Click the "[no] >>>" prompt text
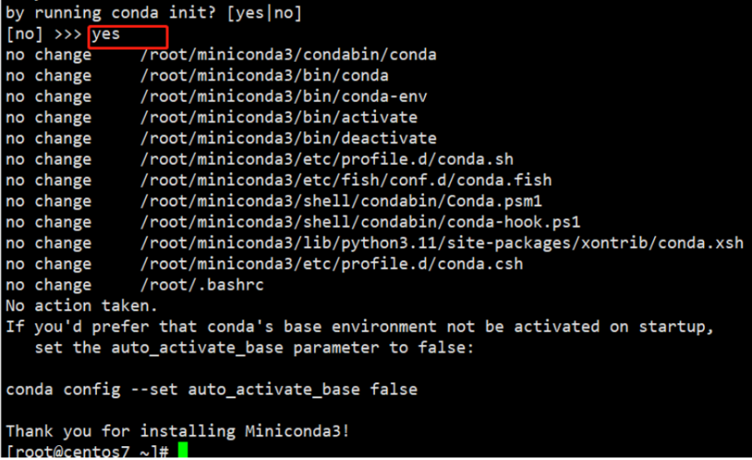Image resolution: width=752 pixels, height=460 pixels. [44, 35]
